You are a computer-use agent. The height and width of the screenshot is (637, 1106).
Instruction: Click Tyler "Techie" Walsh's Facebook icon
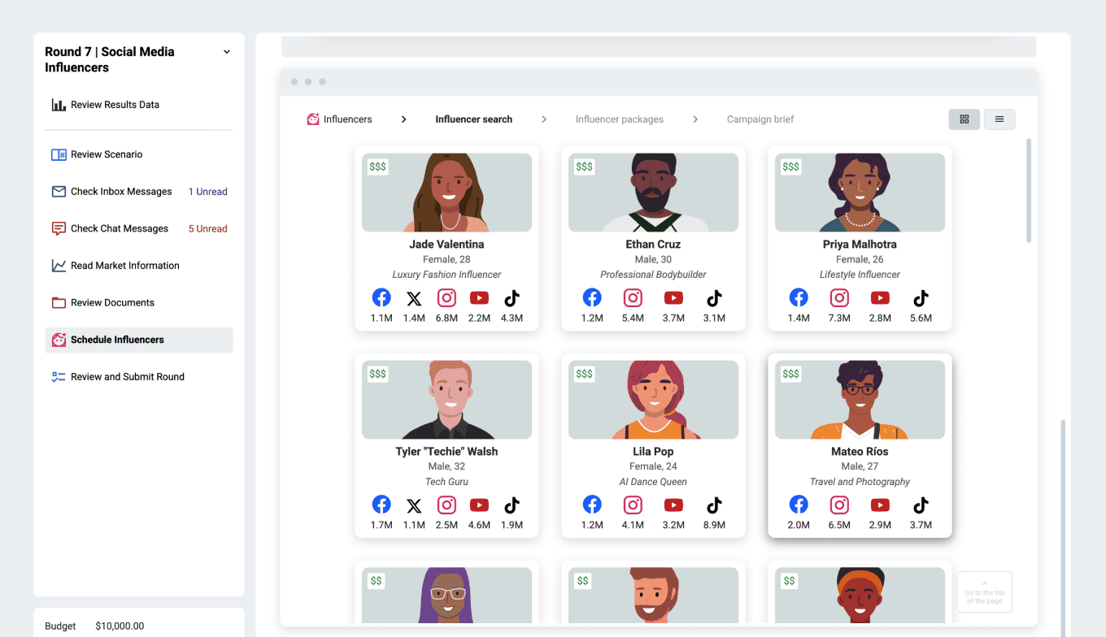(381, 505)
